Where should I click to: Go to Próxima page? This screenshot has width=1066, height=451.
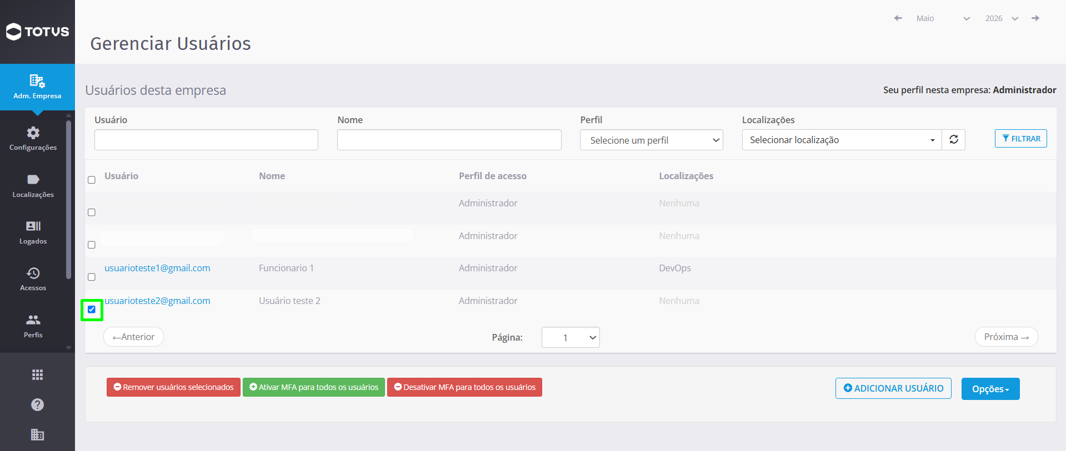[1007, 337]
